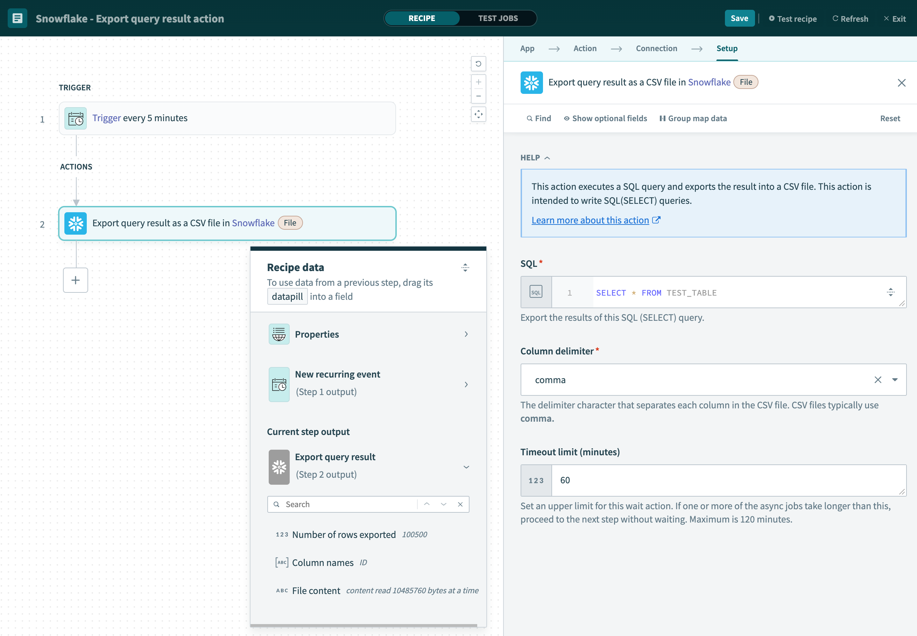Switch to the TEST JOBS tab
Viewport: 917px width, 636px height.
[498, 18]
